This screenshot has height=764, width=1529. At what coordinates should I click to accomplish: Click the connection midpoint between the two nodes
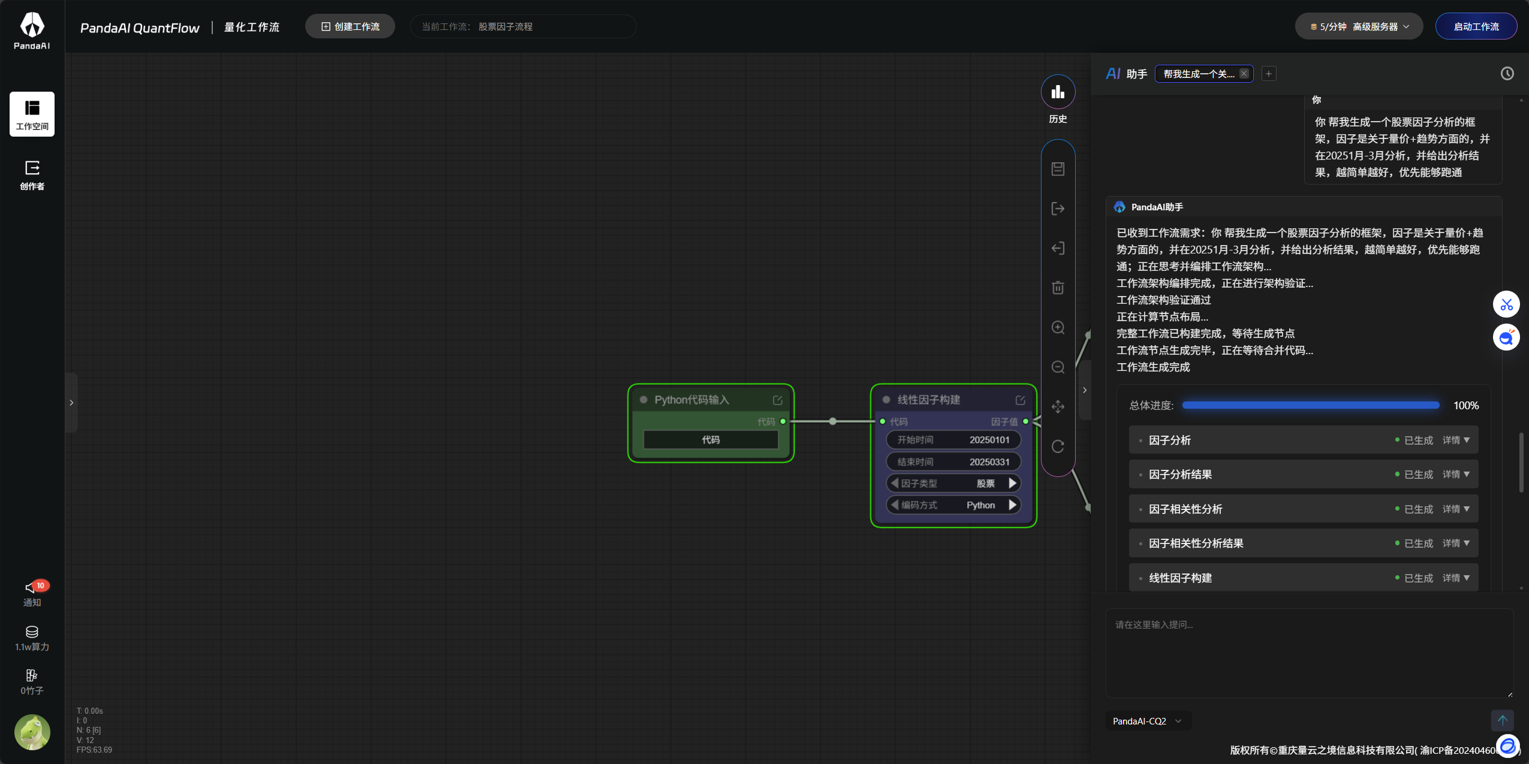(x=832, y=421)
